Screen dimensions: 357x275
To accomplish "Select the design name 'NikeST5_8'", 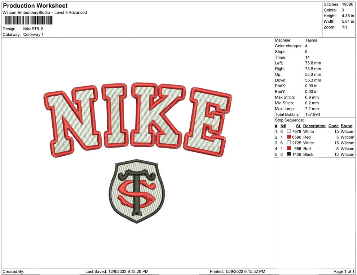I will [x=33, y=29].
